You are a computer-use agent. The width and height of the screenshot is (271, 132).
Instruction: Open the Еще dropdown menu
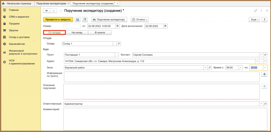(x=254, y=20)
